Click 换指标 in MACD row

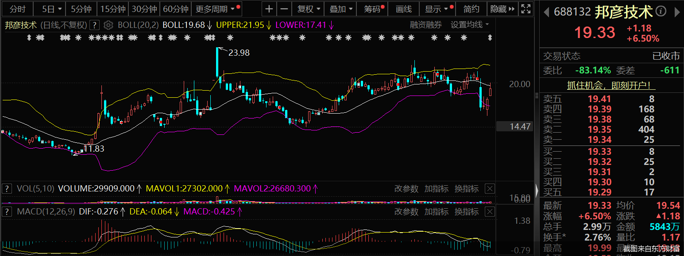click(466, 212)
